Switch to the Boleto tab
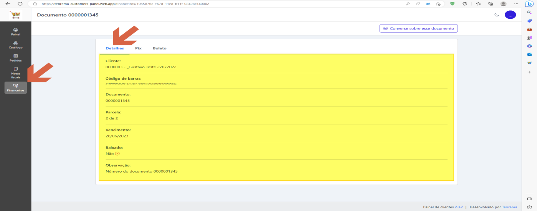The height and width of the screenshot is (211, 537). 159,48
